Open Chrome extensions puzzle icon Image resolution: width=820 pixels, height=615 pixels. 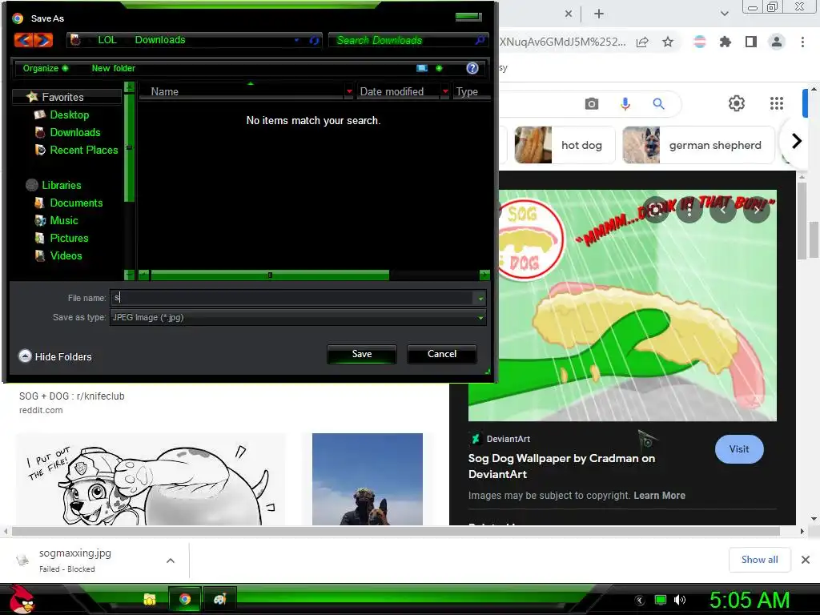[x=725, y=42]
